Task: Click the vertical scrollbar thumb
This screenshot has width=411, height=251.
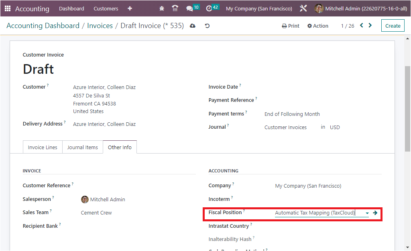Action: 407,109
